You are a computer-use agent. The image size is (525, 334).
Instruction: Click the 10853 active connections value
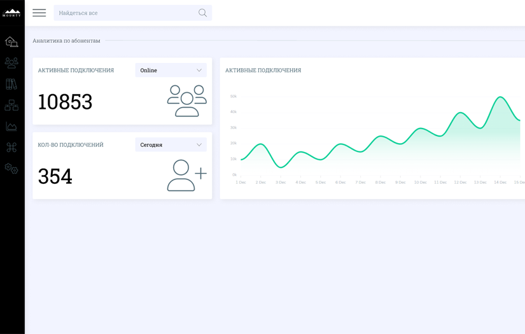tap(65, 102)
